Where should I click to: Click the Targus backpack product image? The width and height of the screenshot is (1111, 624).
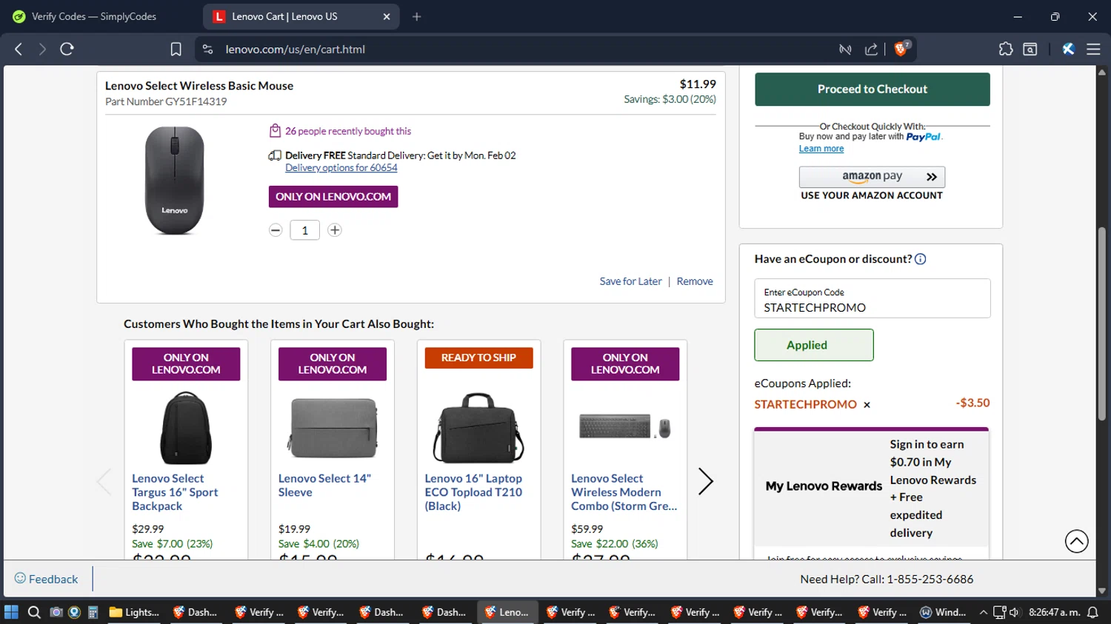tap(186, 428)
